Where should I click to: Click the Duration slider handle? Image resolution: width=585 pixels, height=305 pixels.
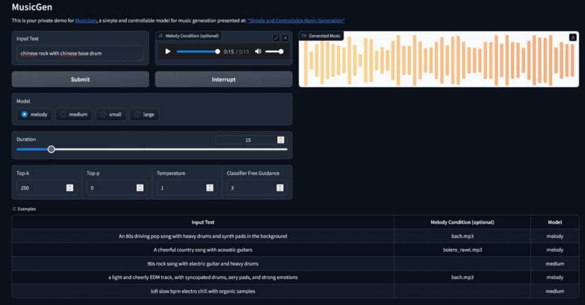pyautogui.click(x=51, y=149)
